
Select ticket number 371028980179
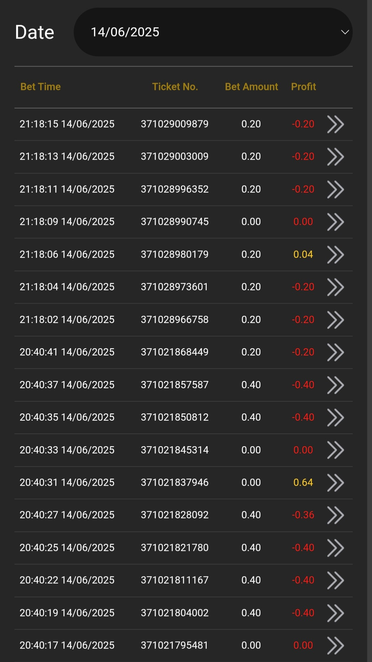coord(175,254)
